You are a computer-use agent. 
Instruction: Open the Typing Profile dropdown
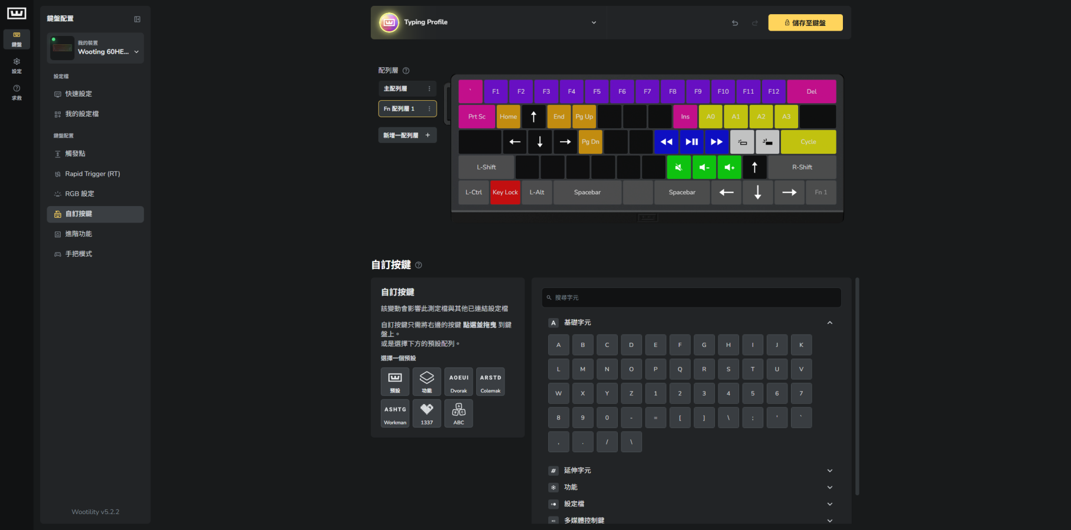click(594, 23)
